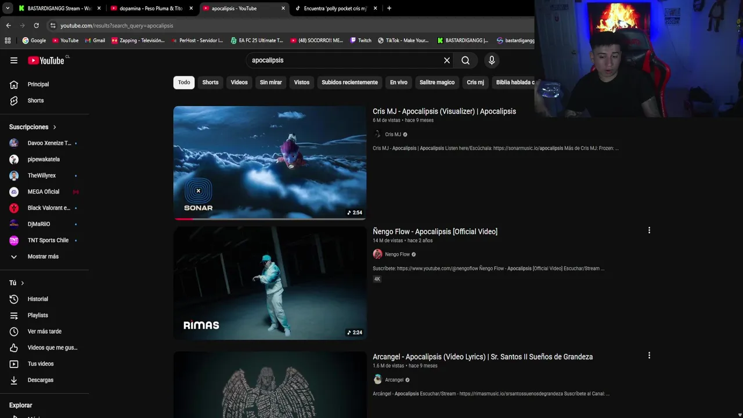Dismiss the SONAR overlay X on thumbnail
The width and height of the screenshot is (743, 418).
(x=198, y=191)
